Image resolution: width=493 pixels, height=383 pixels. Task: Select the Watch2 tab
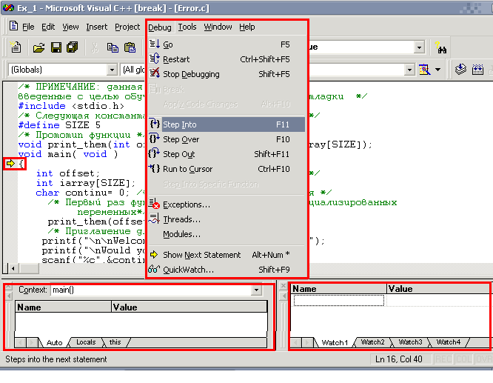(x=372, y=342)
